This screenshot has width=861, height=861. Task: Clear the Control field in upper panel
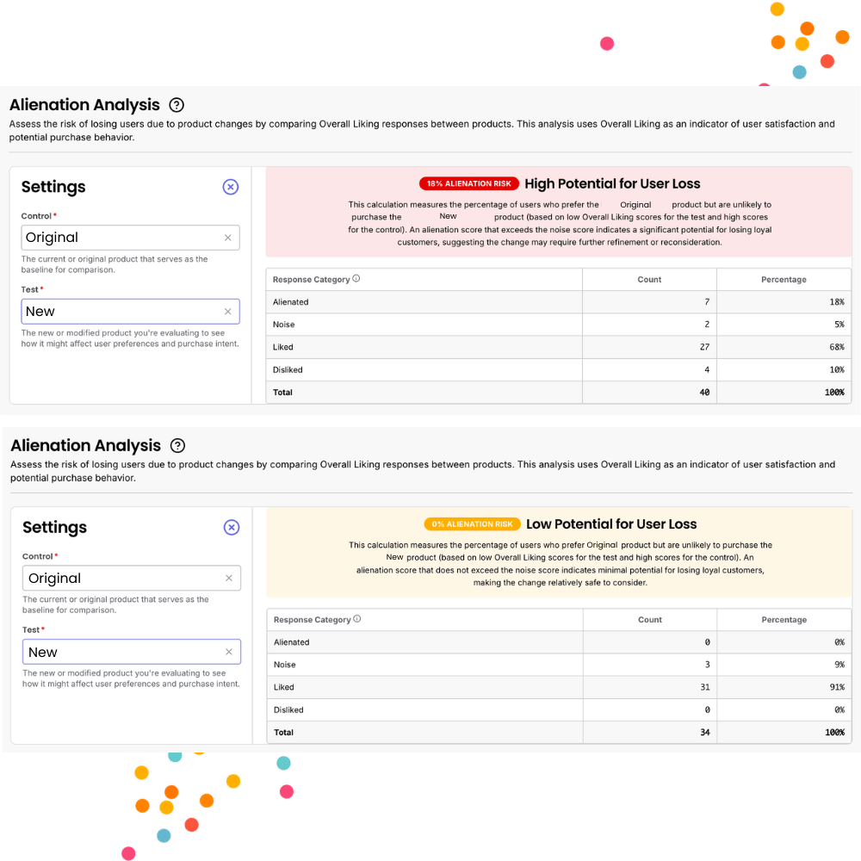coord(227,238)
